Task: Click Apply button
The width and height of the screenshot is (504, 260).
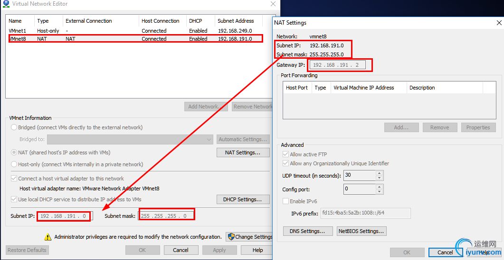Action: tap(219, 250)
